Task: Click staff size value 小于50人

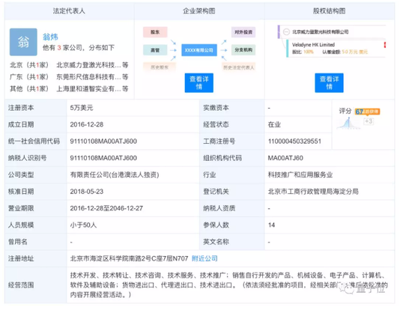Action: [x=83, y=225]
